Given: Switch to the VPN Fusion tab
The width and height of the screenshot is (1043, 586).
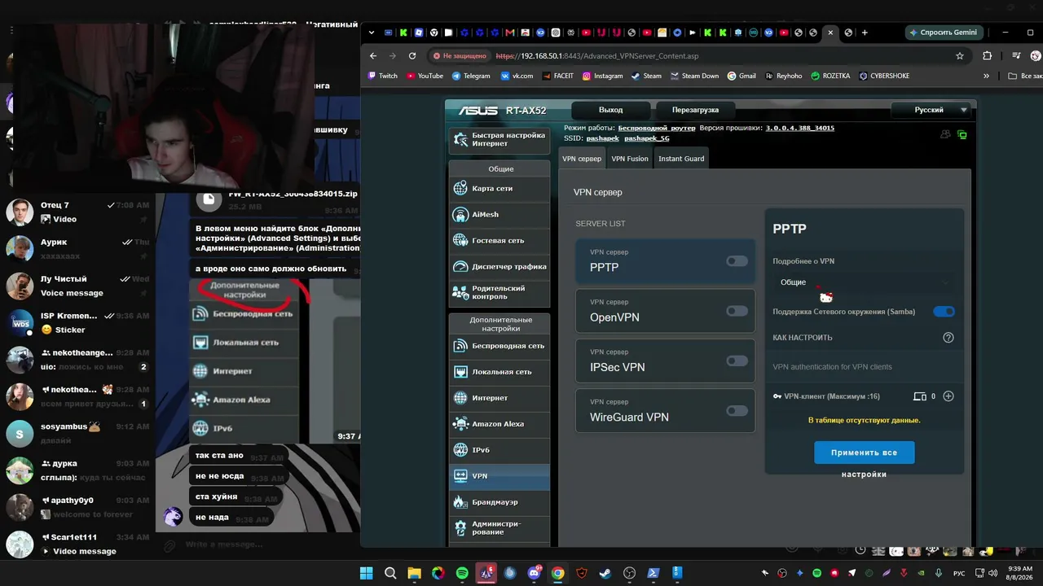Looking at the screenshot, I should pos(630,159).
